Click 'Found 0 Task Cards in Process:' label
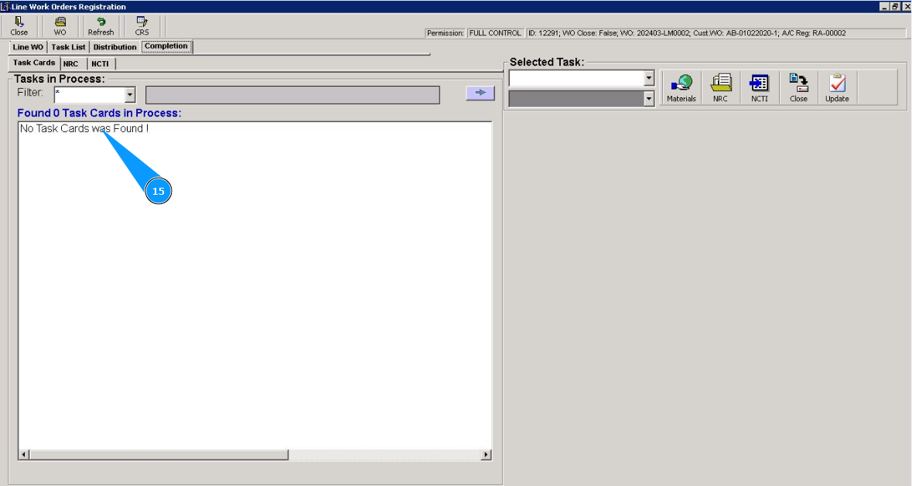Screen dimensions: 912x486 (x=99, y=113)
